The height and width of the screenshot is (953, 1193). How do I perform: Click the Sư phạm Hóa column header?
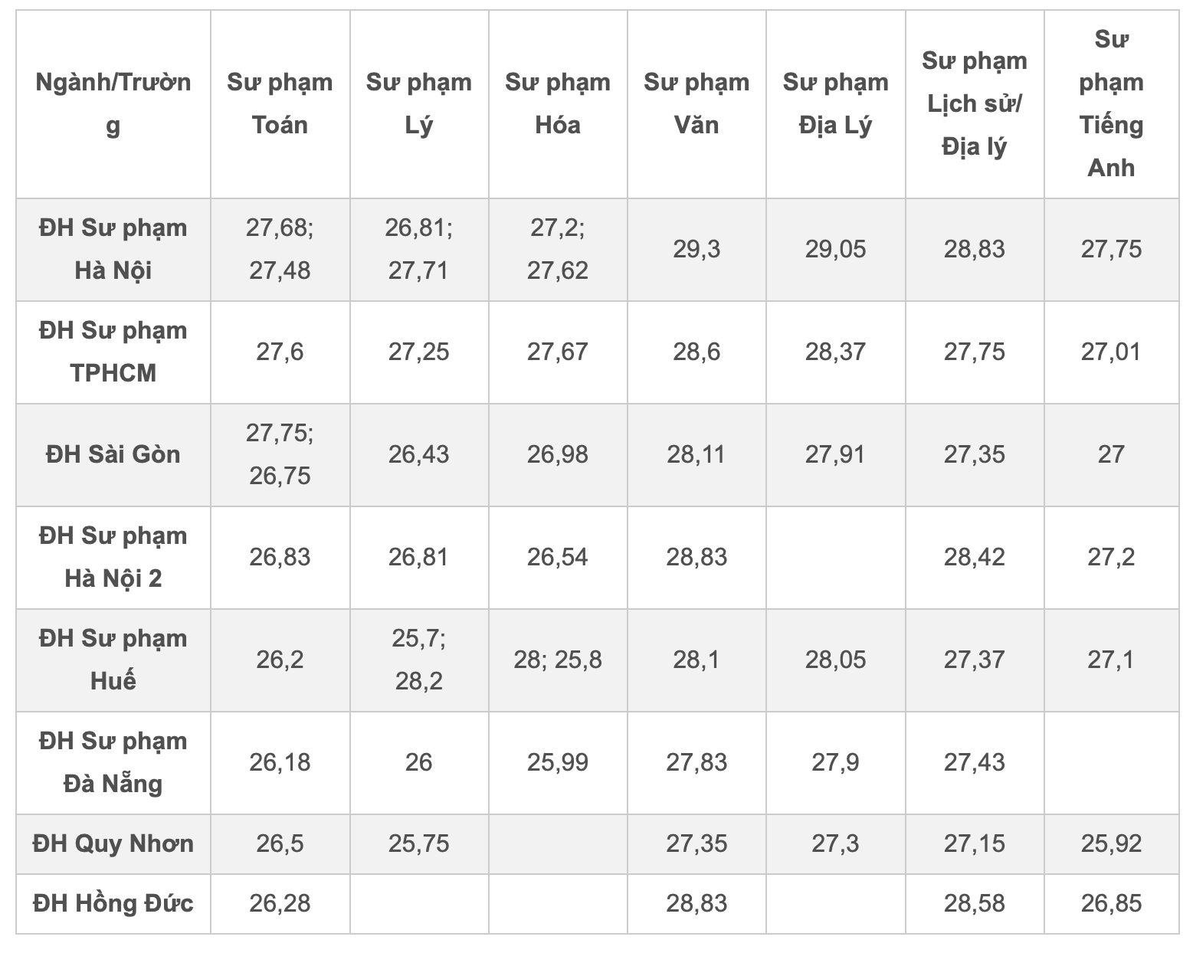pyautogui.click(x=558, y=103)
